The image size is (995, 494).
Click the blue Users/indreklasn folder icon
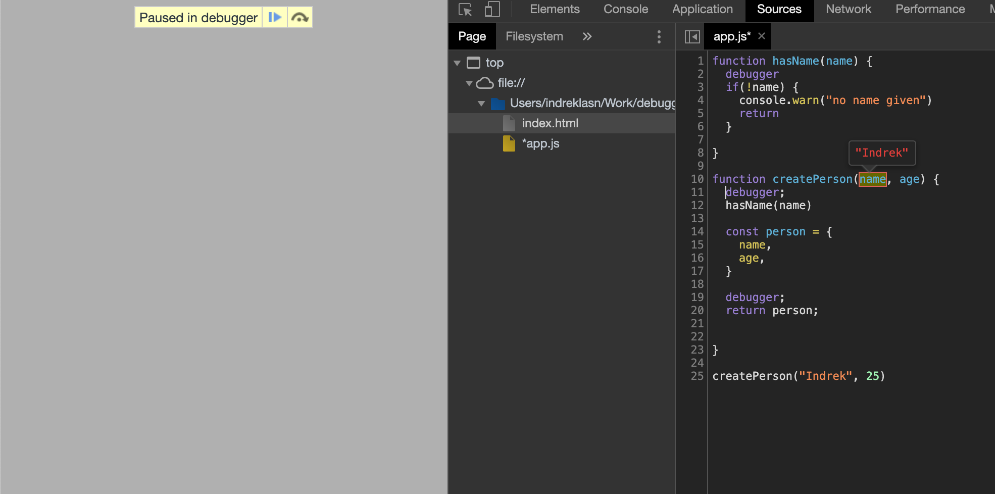click(x=498, y=103)
